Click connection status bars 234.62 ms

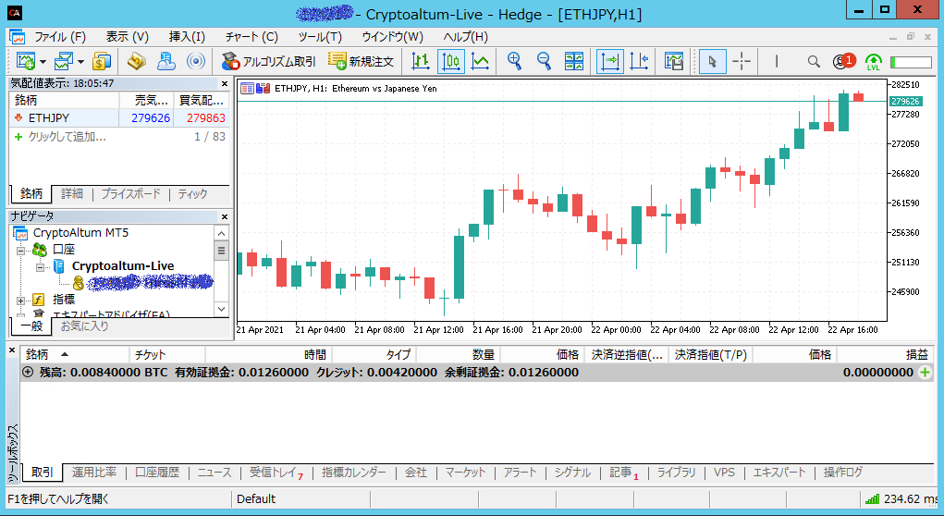(901, 499)
